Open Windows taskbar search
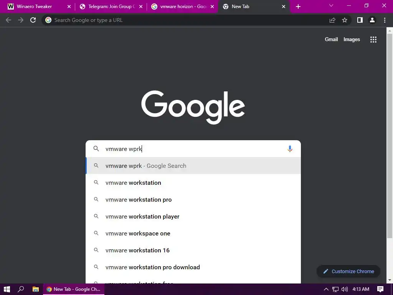Image resolution: width=393 pixels, height=295 pixels. pyautogui.click(x=21, y=289)
